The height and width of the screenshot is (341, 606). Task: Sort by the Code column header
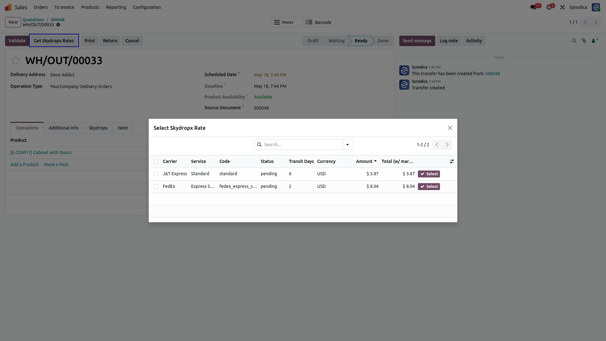coord(224,161)
